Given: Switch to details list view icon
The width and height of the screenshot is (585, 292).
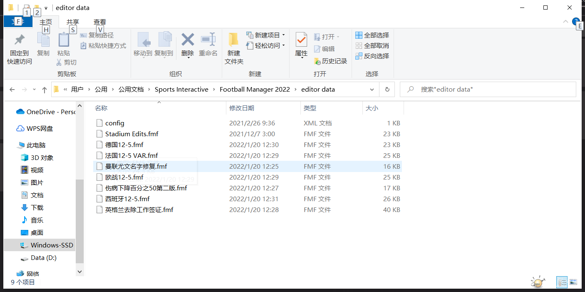Looking at the screenshot, I should coord(562,282).
